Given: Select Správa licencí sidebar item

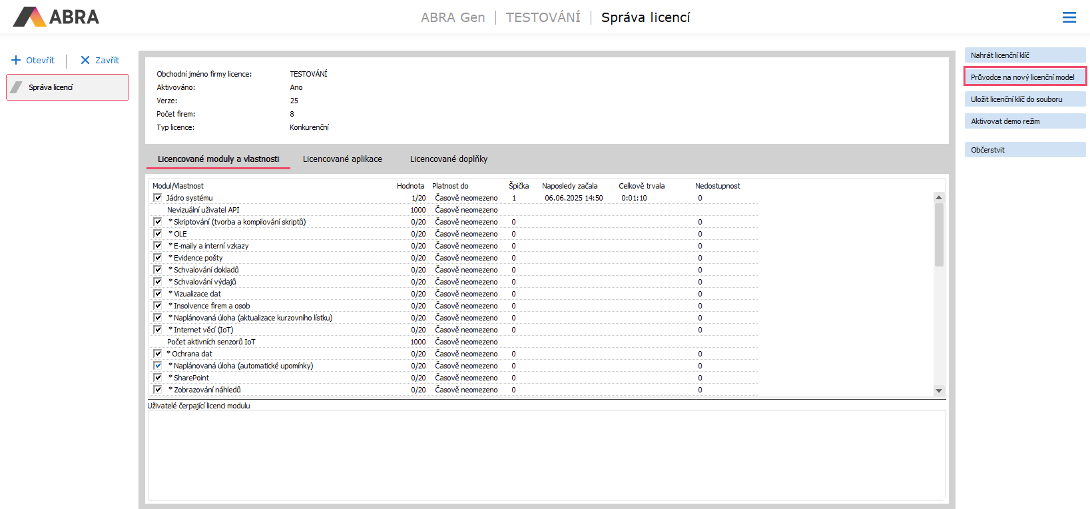Looking at the screenshot, I should tap(67, 87).
